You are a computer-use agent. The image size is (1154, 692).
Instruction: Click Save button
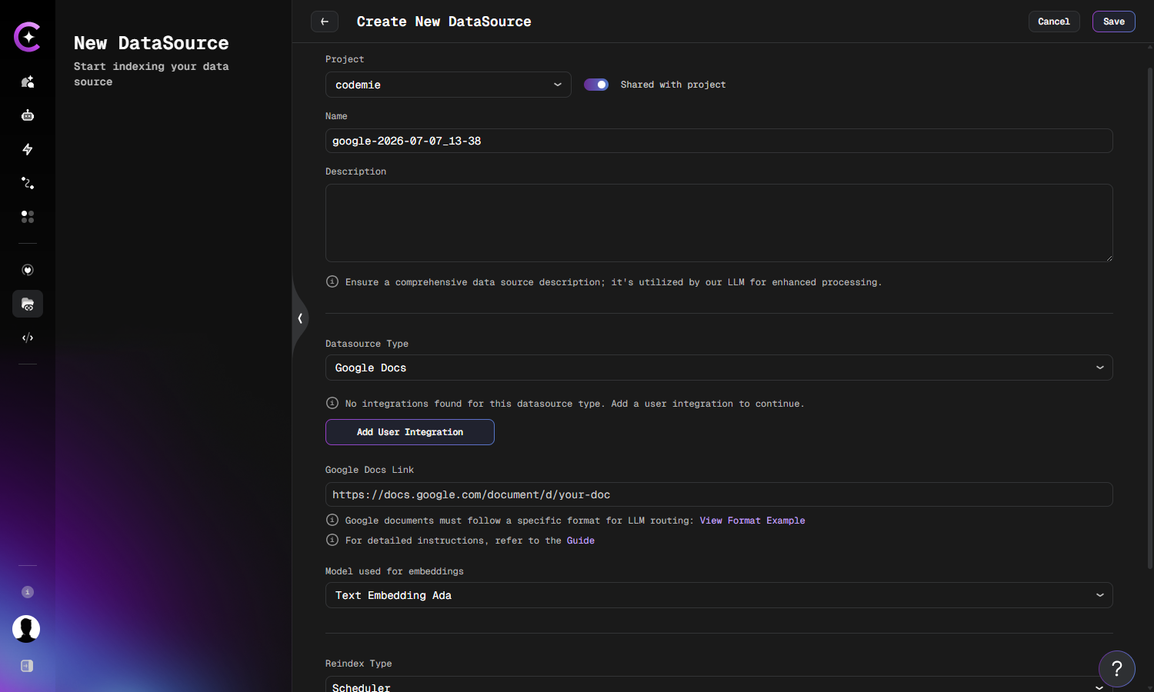tap(1114, 22)
